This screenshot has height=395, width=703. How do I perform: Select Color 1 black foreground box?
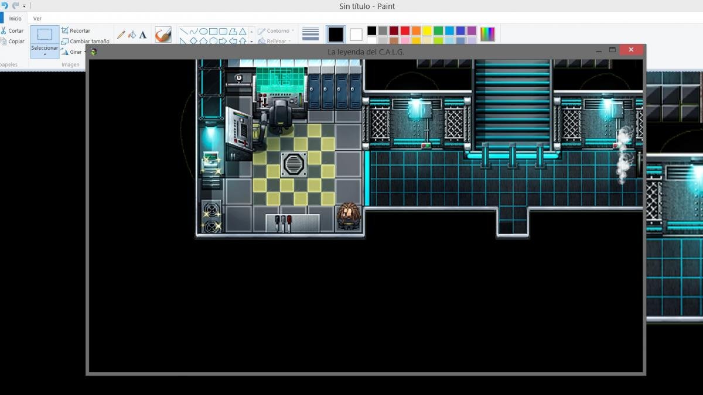point(336,35)
